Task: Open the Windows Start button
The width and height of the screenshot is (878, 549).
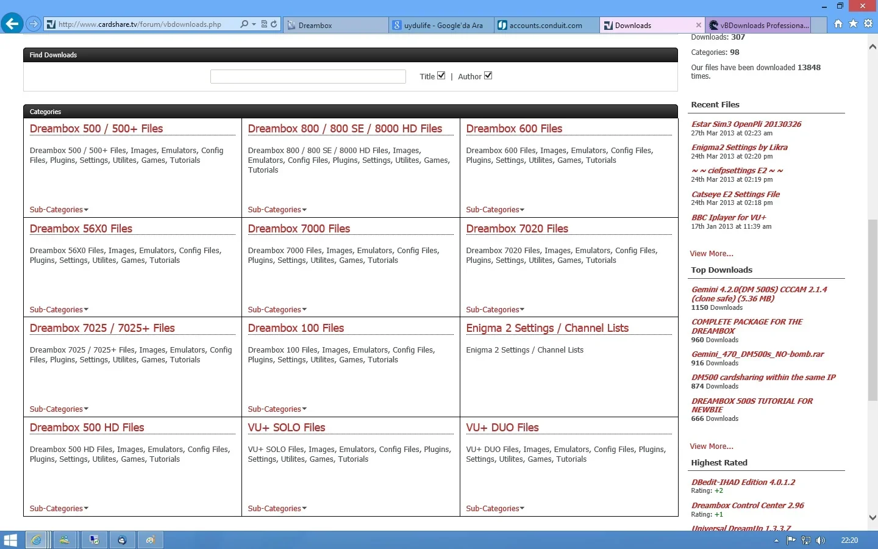Action: (x=10, y=540)
